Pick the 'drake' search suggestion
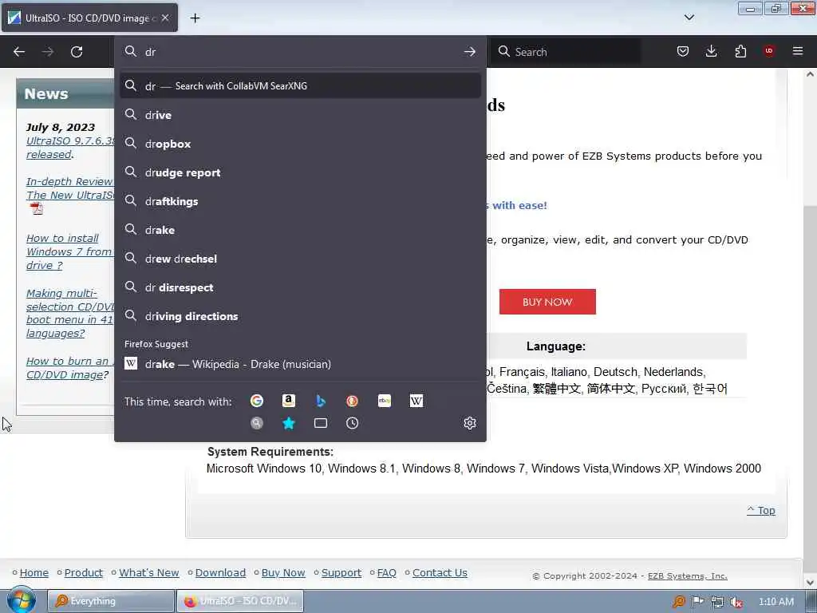817x613 pixels. [x=300, y=230]
